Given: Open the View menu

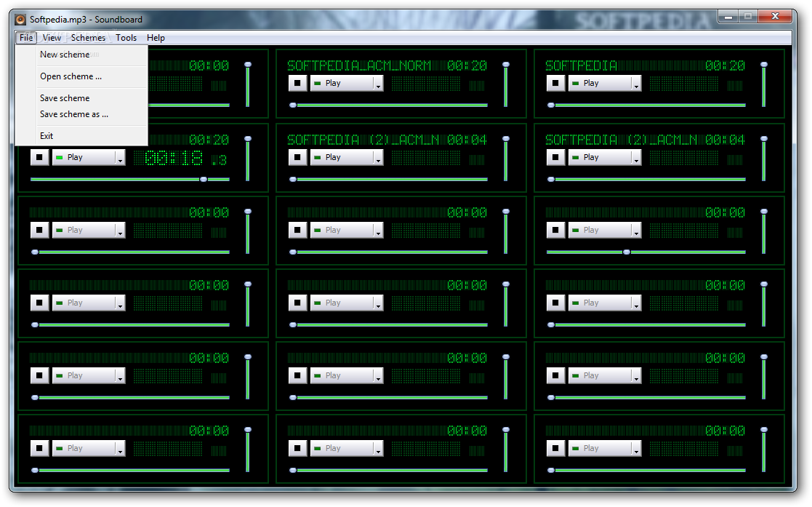Looking at the screenshot, I should tap(52, 38).
